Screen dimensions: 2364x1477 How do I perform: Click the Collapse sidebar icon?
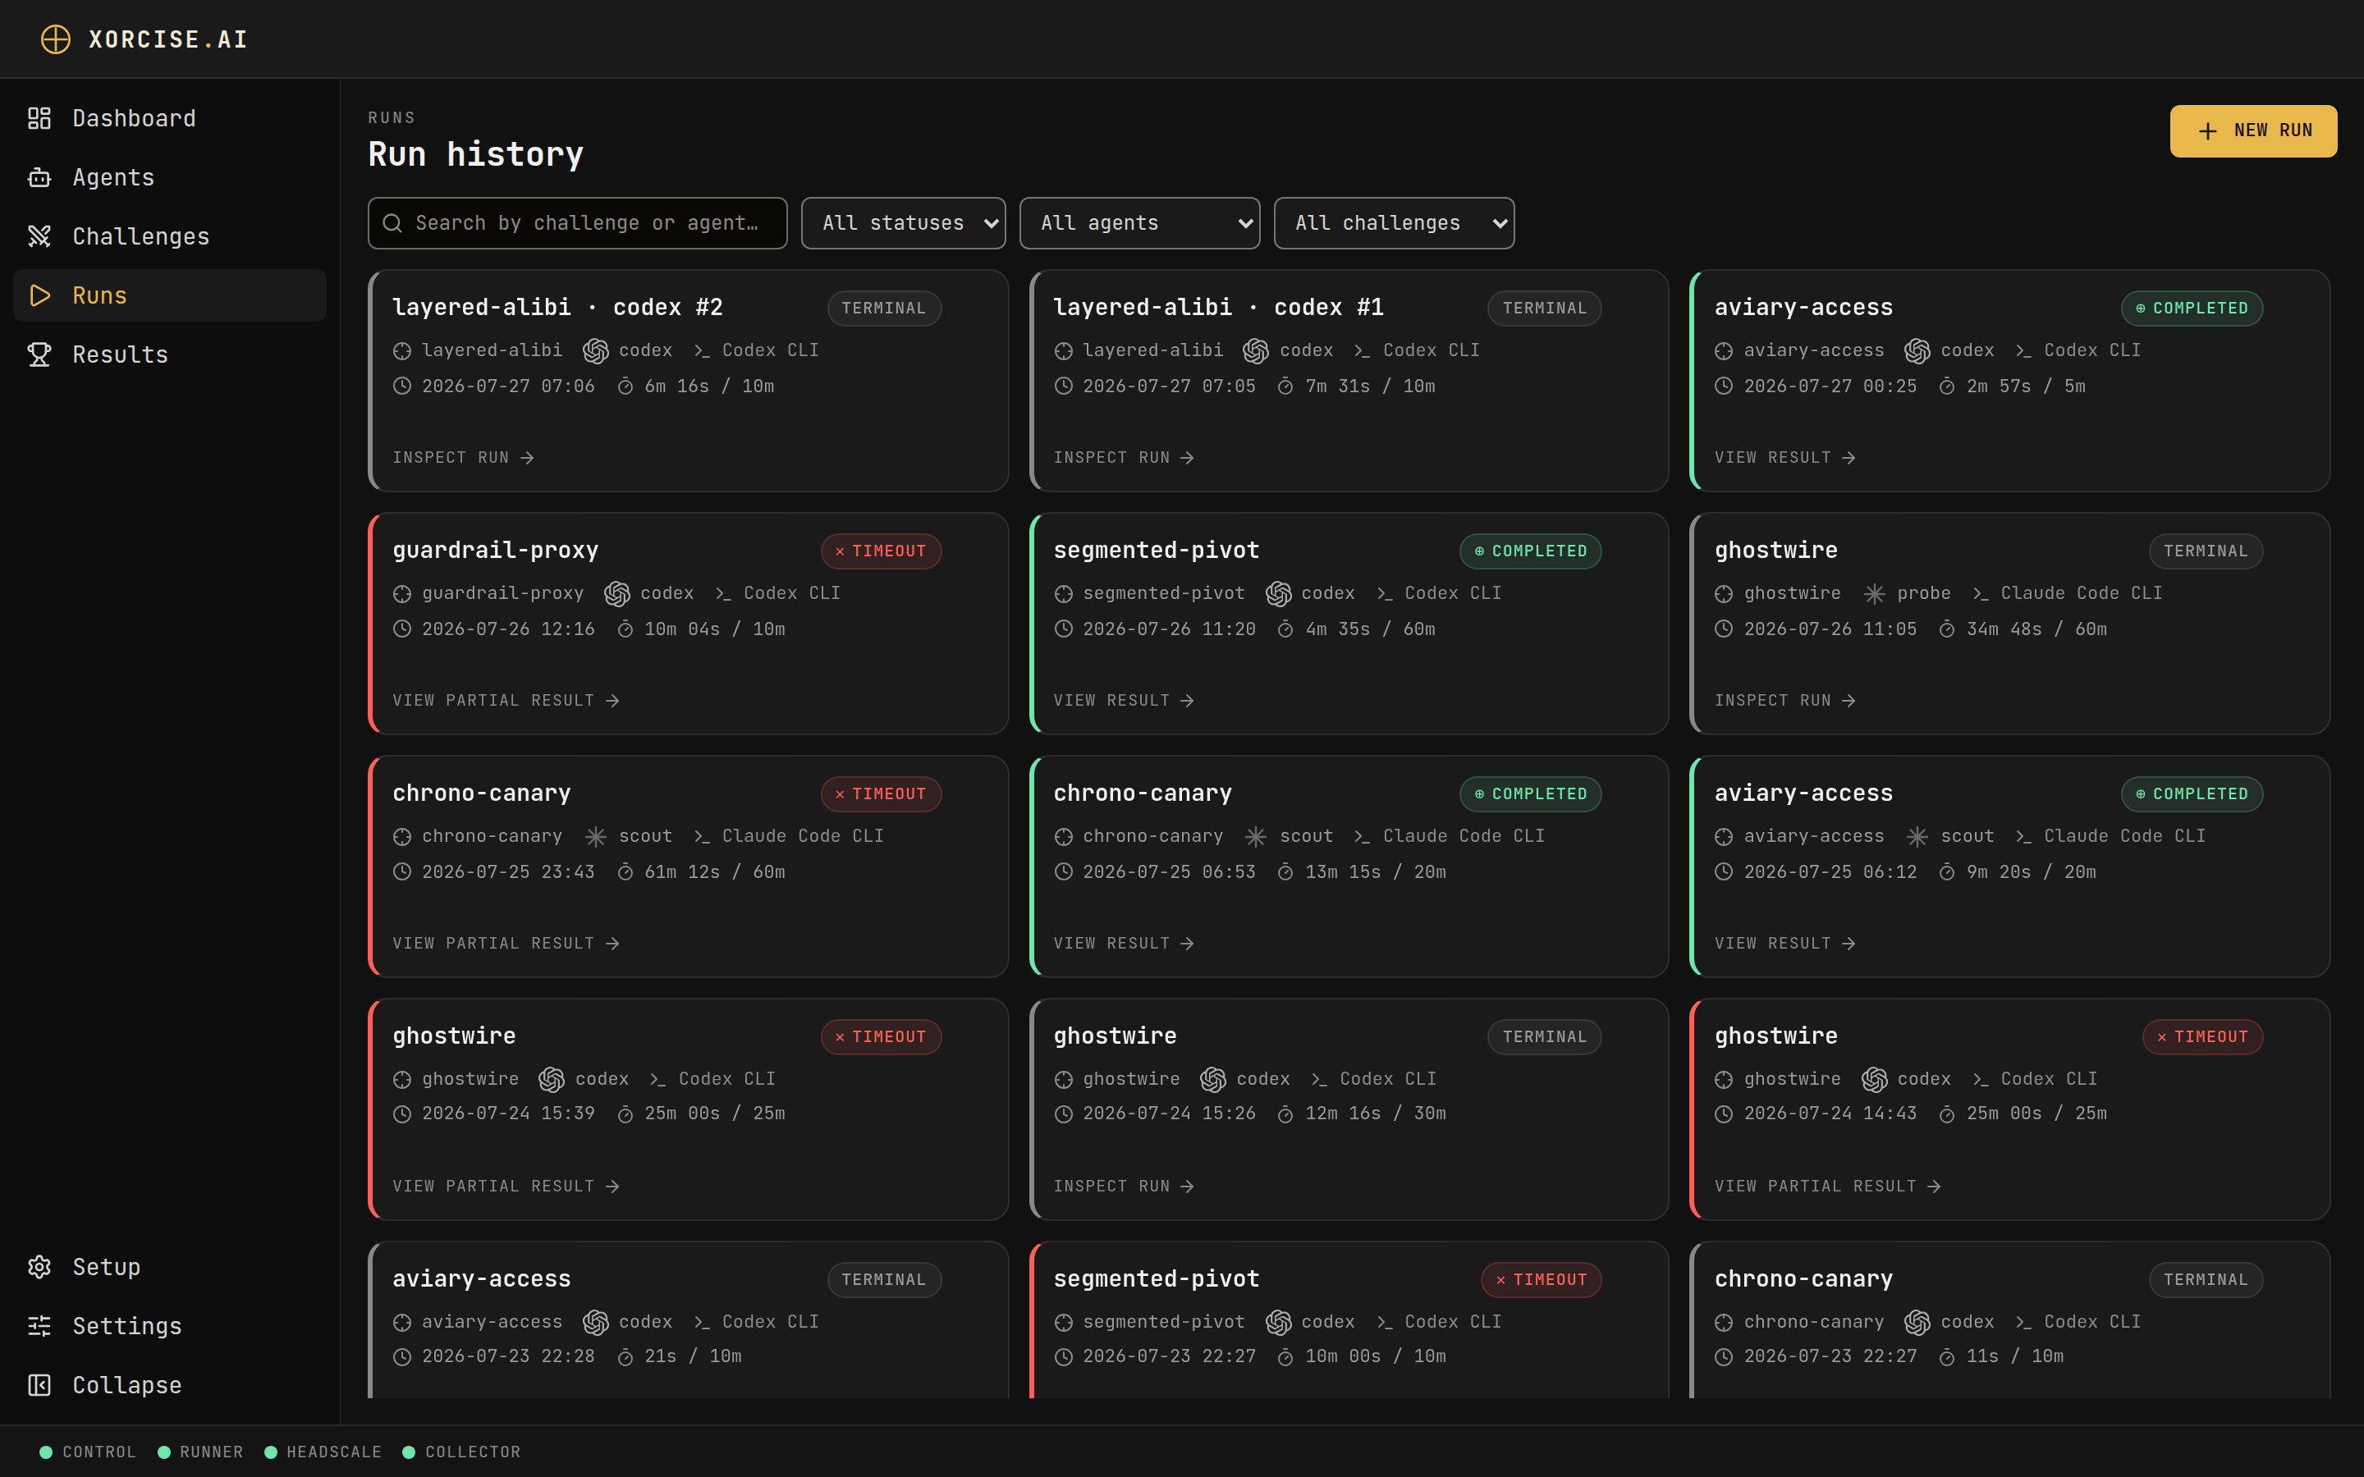[x=39, y=1385]
